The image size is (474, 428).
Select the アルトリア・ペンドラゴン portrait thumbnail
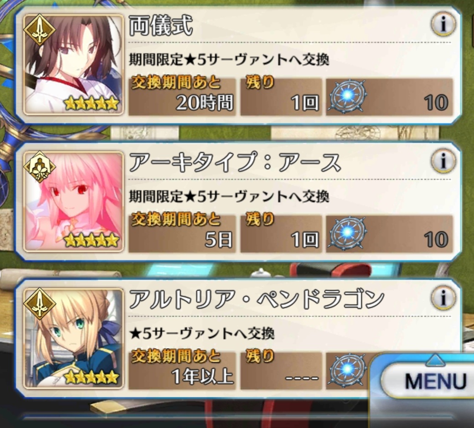coord(73,338)
